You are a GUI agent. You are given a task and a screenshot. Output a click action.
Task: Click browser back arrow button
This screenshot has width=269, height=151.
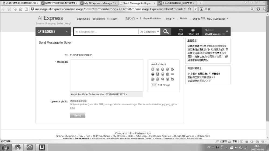(4, 9)
